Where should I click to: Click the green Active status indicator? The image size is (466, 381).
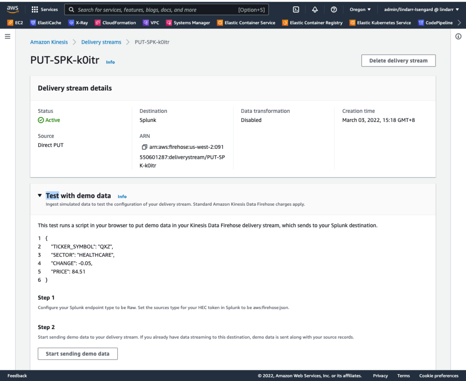coord(49,120)
